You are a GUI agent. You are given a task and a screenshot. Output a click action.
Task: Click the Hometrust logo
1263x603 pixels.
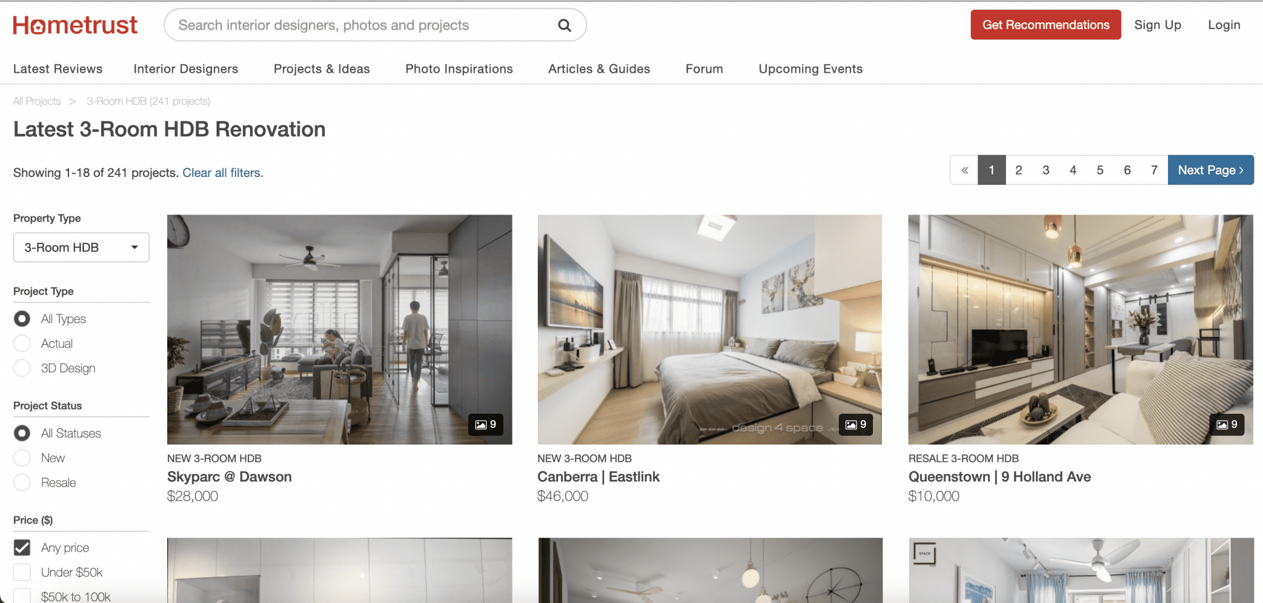(x=75, y=25)
